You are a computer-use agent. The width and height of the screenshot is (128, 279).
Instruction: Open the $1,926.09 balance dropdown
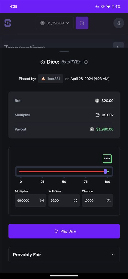pos(55,23)
